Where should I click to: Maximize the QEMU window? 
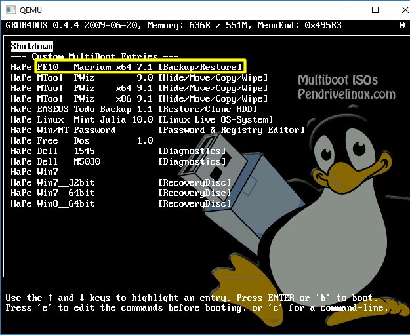375,10
